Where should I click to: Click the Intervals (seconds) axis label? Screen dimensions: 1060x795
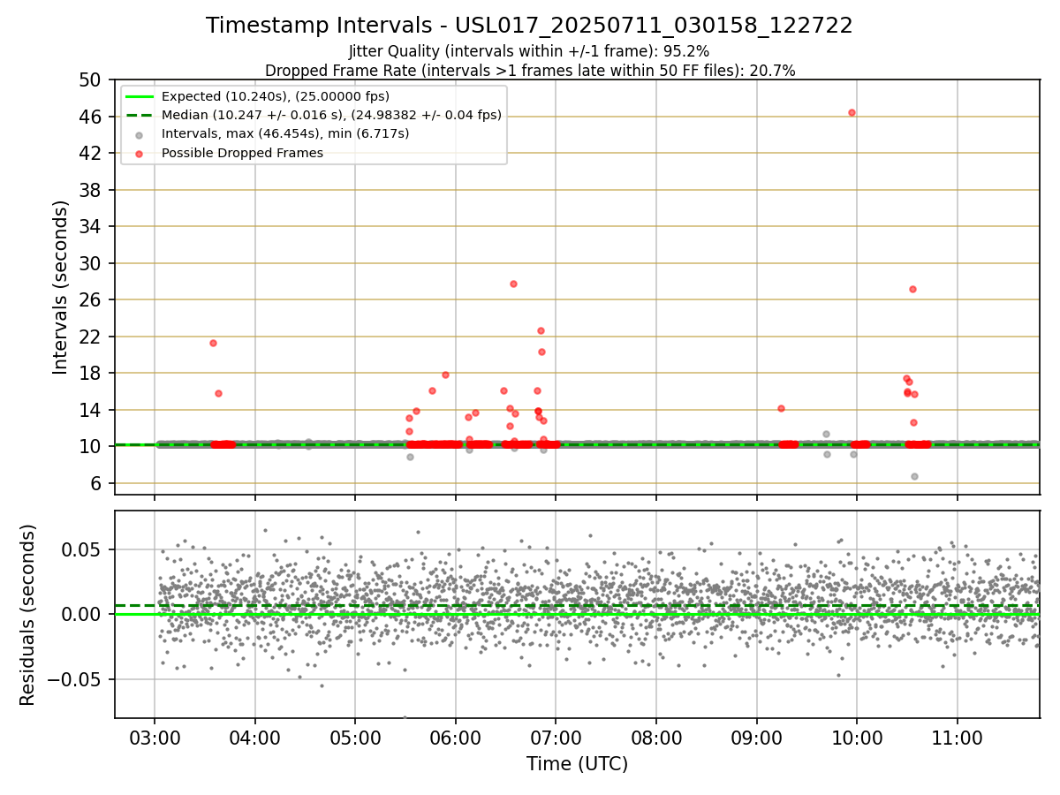click(60, 287)
